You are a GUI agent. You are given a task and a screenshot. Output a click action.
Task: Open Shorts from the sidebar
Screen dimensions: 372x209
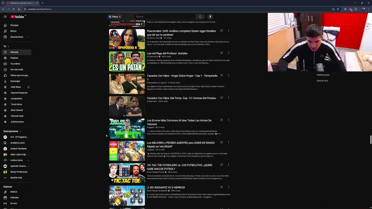pos(17,31)
